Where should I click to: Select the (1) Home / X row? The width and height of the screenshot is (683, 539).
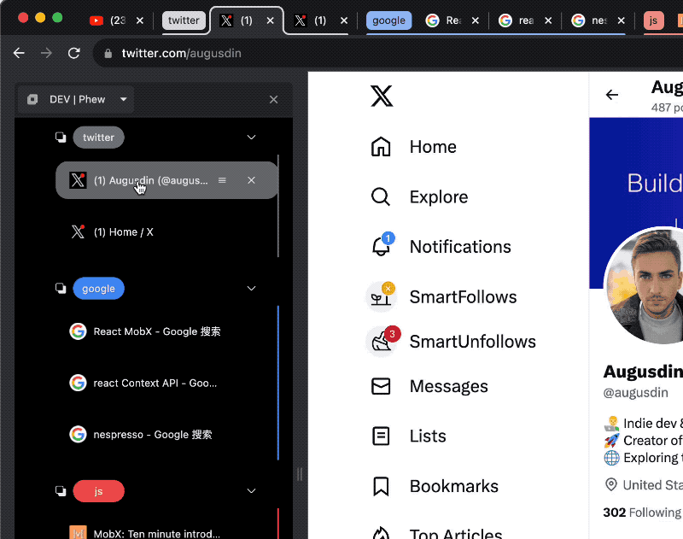(x=166, y=231)
